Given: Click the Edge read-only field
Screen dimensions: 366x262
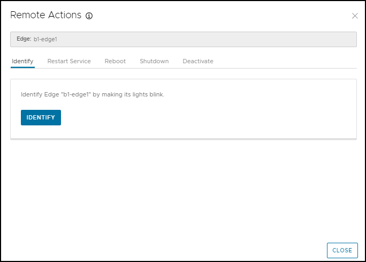Looking at the screenshot, I should [x=214, y=39].
